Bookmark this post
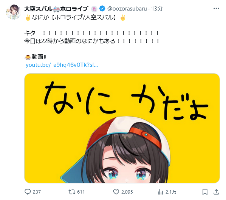The width and height of the screenshot is (226, 200). 205,192
